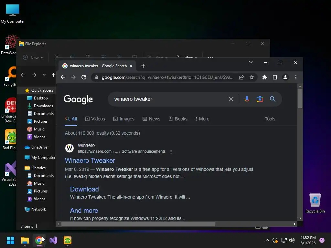Click the Google logo
Viewport: 331px width, 248px height.
(x=78, y=99)
